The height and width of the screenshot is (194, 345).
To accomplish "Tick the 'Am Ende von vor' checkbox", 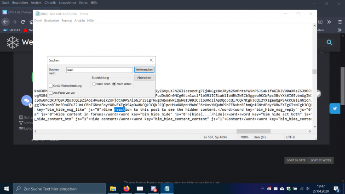I will point(51,93).
